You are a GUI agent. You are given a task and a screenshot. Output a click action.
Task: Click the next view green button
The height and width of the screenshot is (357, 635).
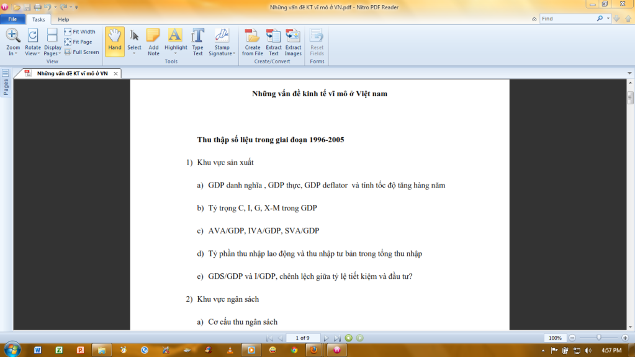pyautogui.click(x=359, y=338)
